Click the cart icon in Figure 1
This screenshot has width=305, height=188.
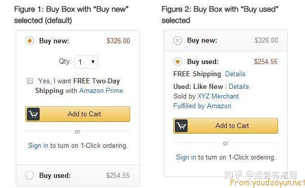tap(33, 114)
